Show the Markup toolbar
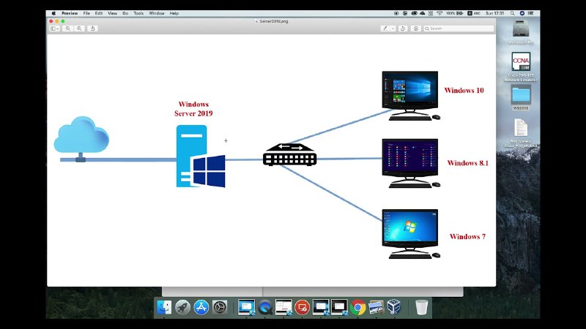 [x=415, y=29]
